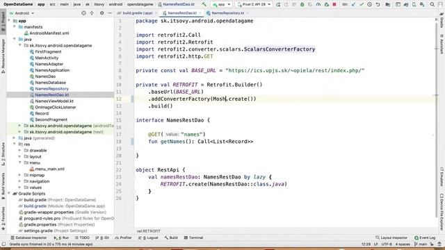Click Git Show History clock icon
445x250 pixels.
pos(369,5)
